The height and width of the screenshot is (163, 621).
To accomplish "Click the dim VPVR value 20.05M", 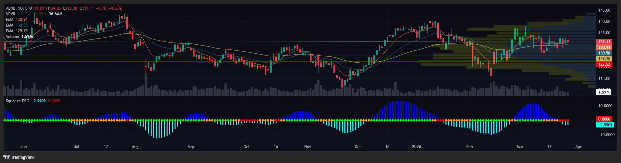I will 24,14.
